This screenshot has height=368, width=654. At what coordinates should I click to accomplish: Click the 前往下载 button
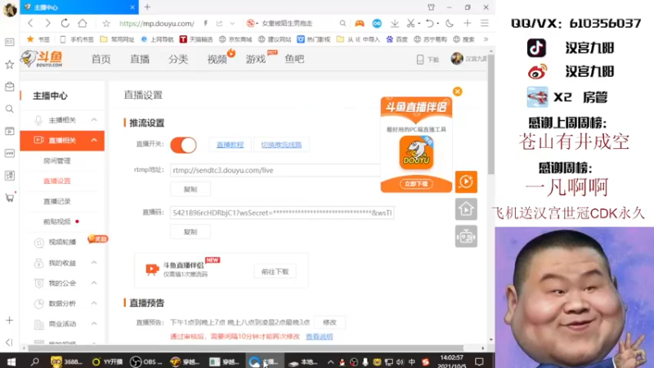pyautogui.click(x=275, y=272)
